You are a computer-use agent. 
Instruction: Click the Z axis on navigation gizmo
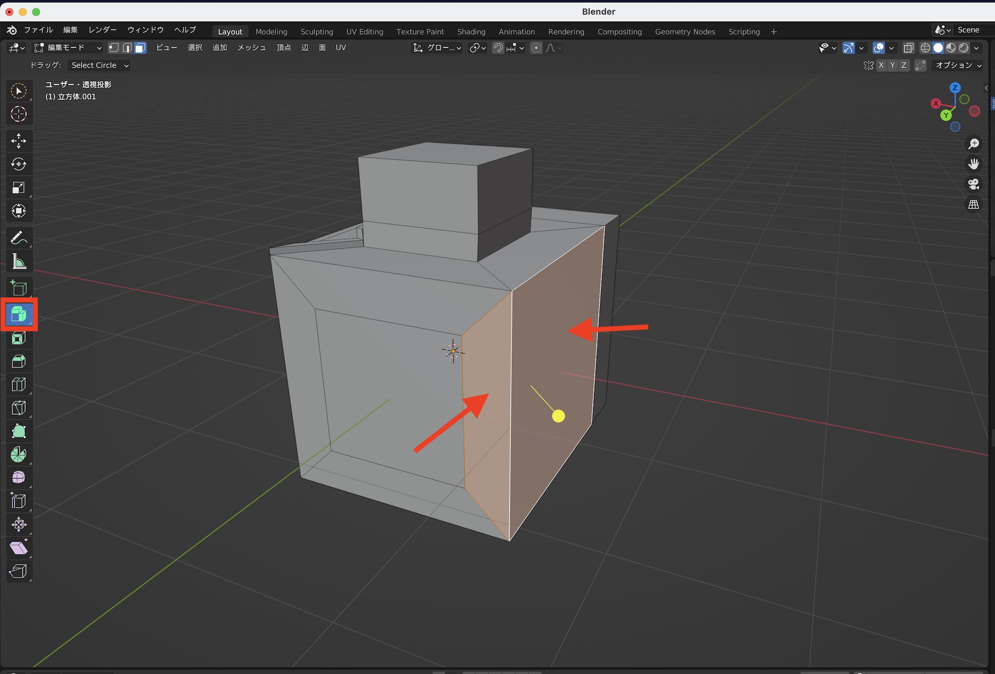tap(954, 88)
